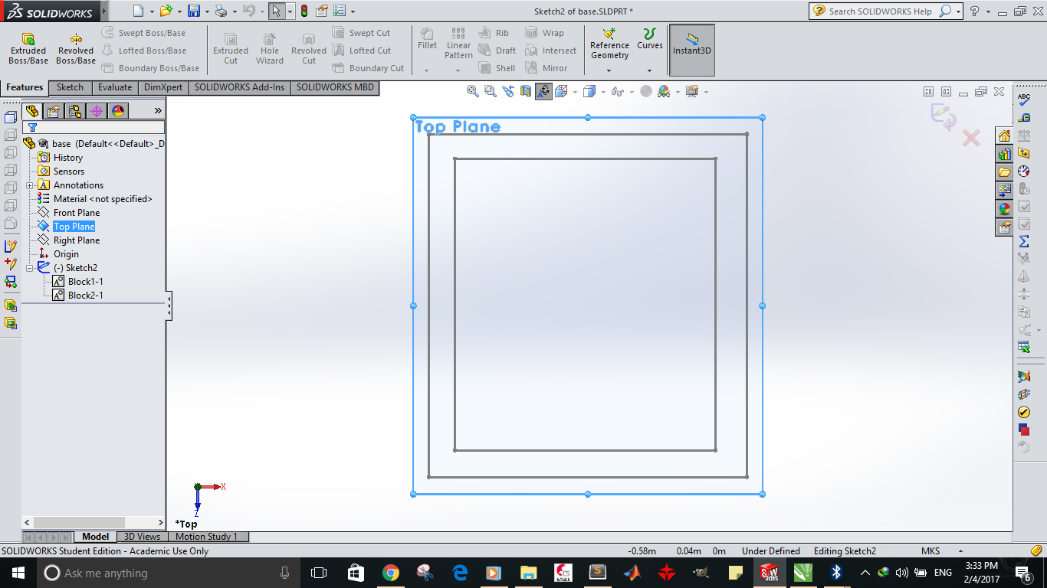
Task: Select Right Plane in the tree
Action: pos(76,240)
